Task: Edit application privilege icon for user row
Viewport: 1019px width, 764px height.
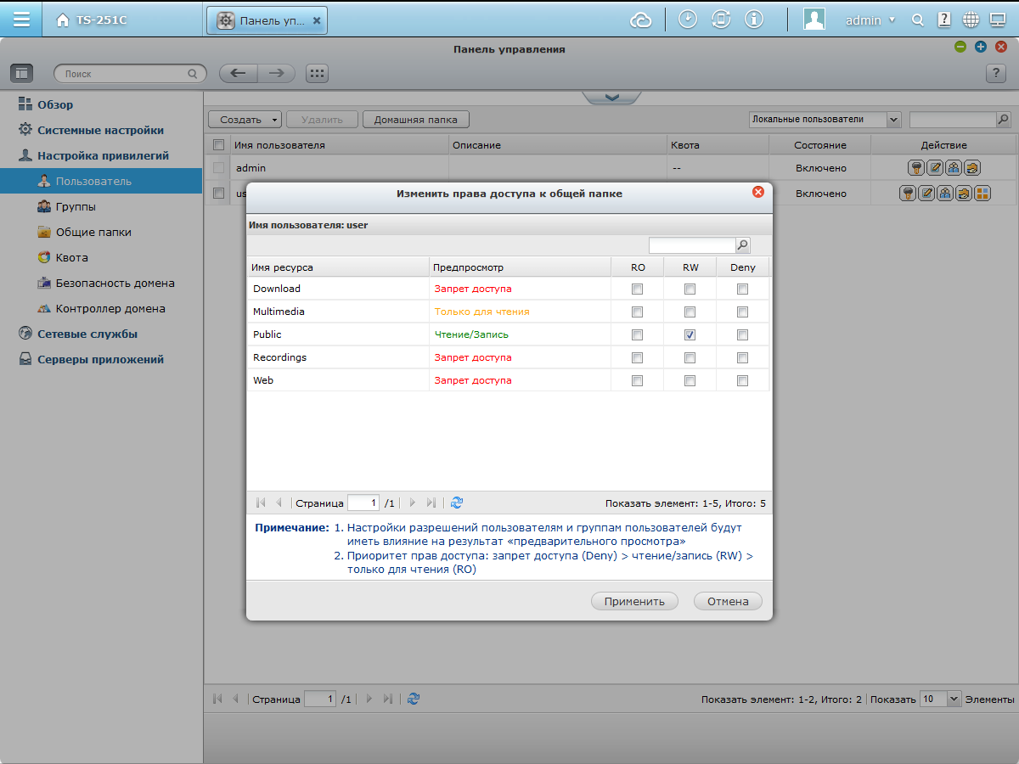Action: [982, 194]
